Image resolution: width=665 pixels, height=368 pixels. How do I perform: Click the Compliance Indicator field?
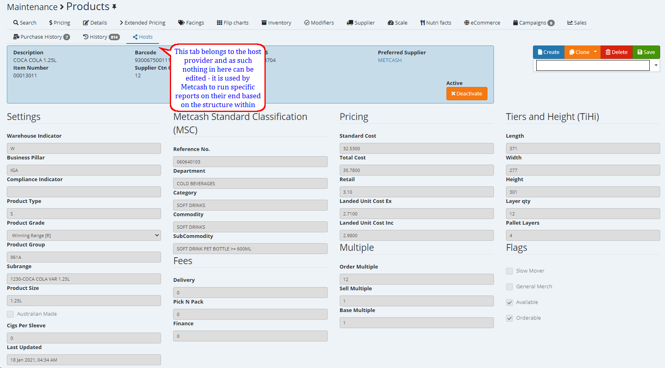click(84, 192)
